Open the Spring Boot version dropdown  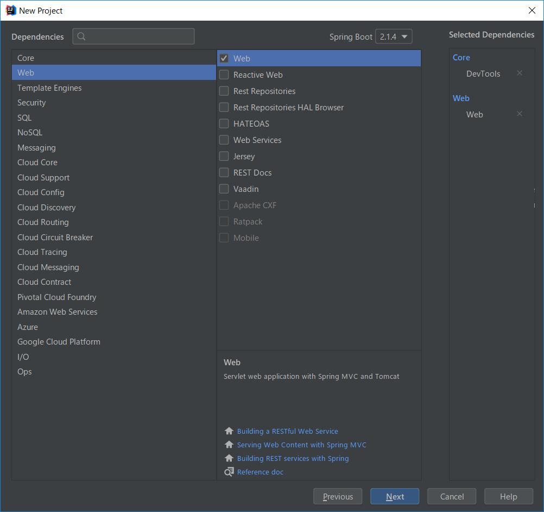click(394, 36)
